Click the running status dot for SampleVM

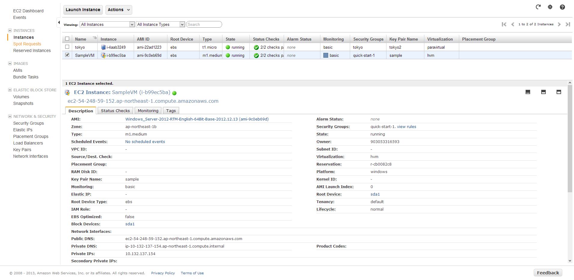click(228, 55)
